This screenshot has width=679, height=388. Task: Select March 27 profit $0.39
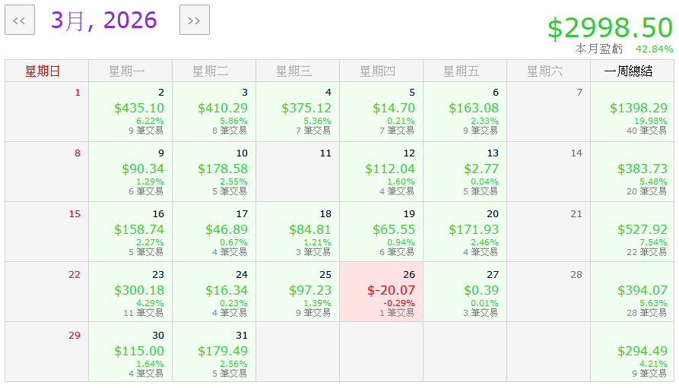[481, 290]
